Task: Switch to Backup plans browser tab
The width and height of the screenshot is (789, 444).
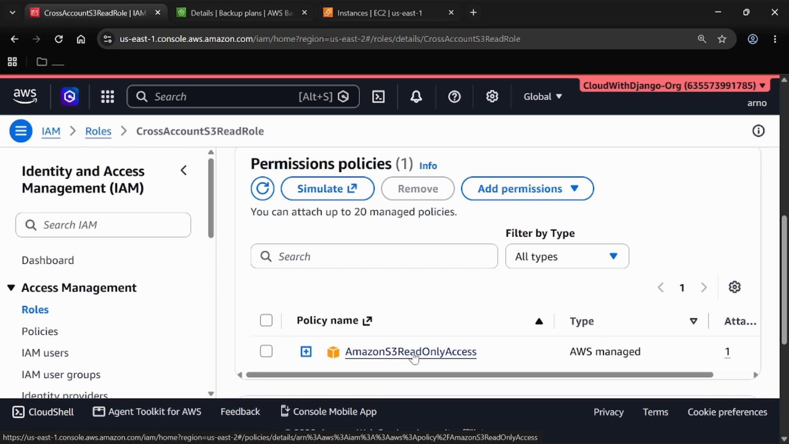Action: click(x=242, y=13)
